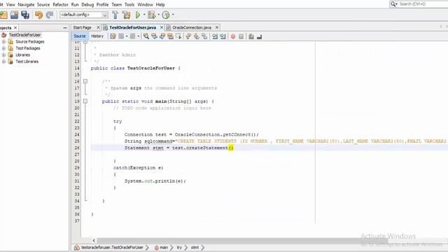Open the View menu

tap(10, 5)
